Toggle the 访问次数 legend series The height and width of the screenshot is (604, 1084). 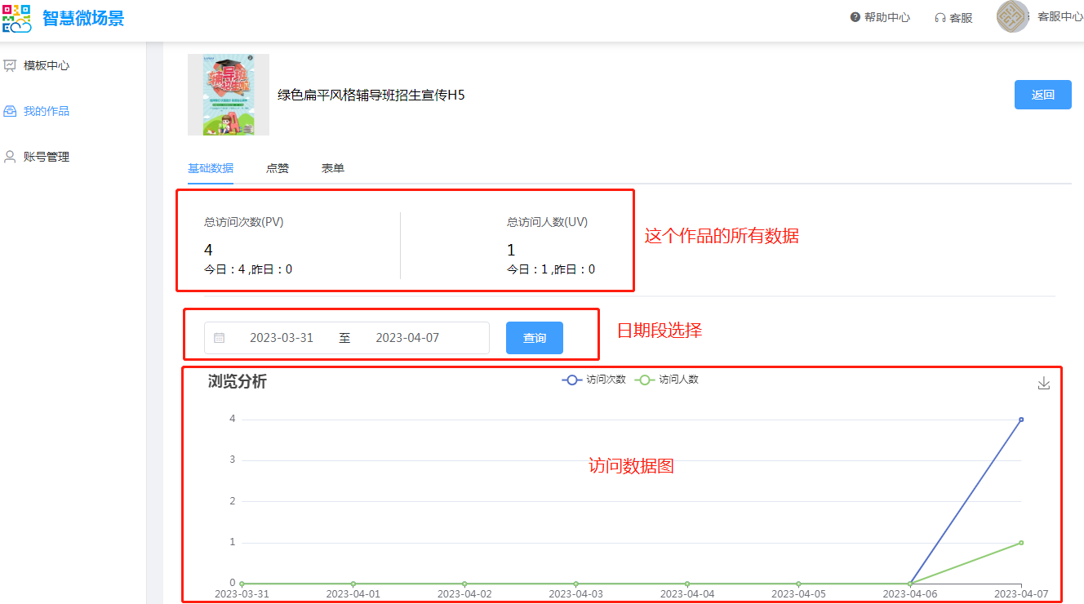pyautogui.click(x=593, y=380)
